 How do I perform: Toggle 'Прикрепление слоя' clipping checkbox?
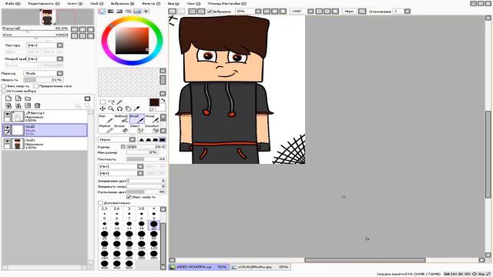tap(36, 86)
